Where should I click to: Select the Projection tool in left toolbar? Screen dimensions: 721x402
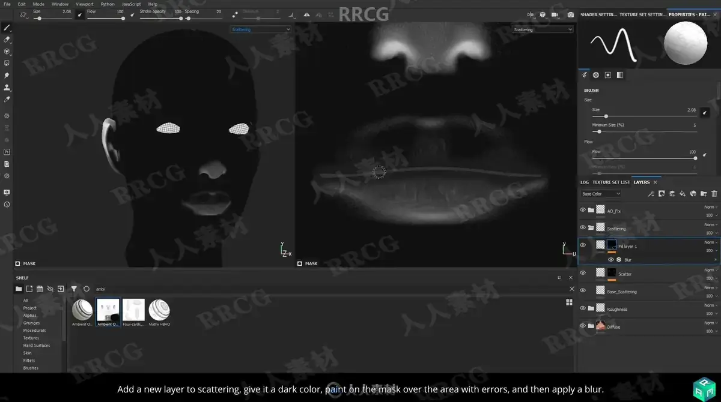[x=7, y=52]
